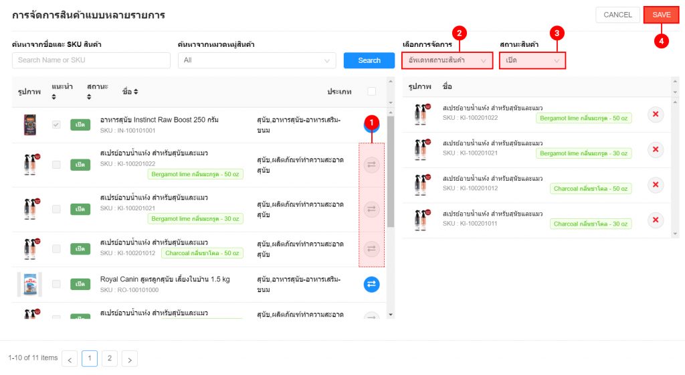Open category filter dropdown showing All
This screenshot has height=375, width=685.
coord(257,60)
